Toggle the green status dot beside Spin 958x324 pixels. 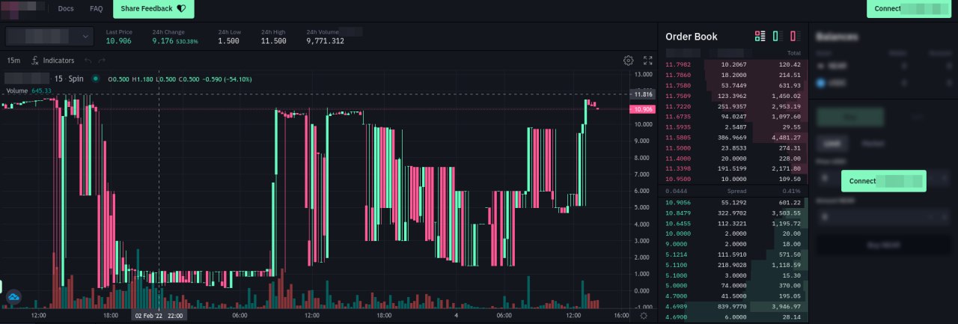pos(95,79)
